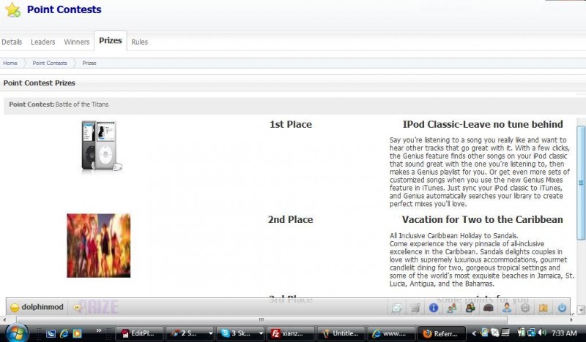
Task: Click the volume speaker tray icon
Action: (x=542, y=332)
